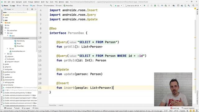Open the Analyze menu

pyautogui.click(x=30, y=2)
